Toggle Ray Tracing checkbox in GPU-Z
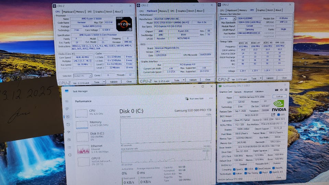Viewport: 329px width, 185px height. (245, 173)
